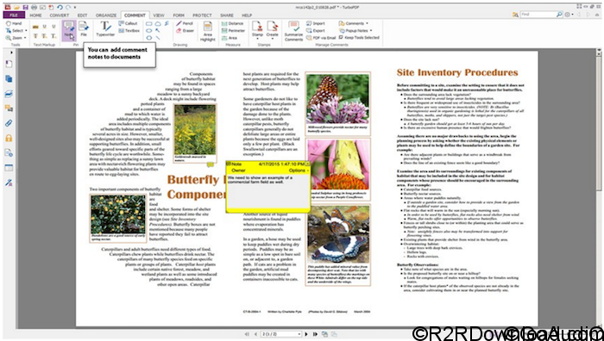This screenshot has width=604, height=341.
Task: Go to next page arrow
Action: (x=306, y=334)
